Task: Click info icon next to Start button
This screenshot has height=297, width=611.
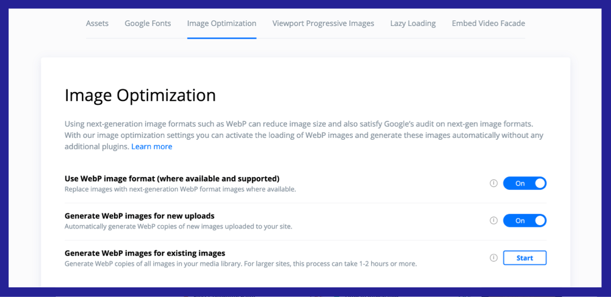Action: 493,258
